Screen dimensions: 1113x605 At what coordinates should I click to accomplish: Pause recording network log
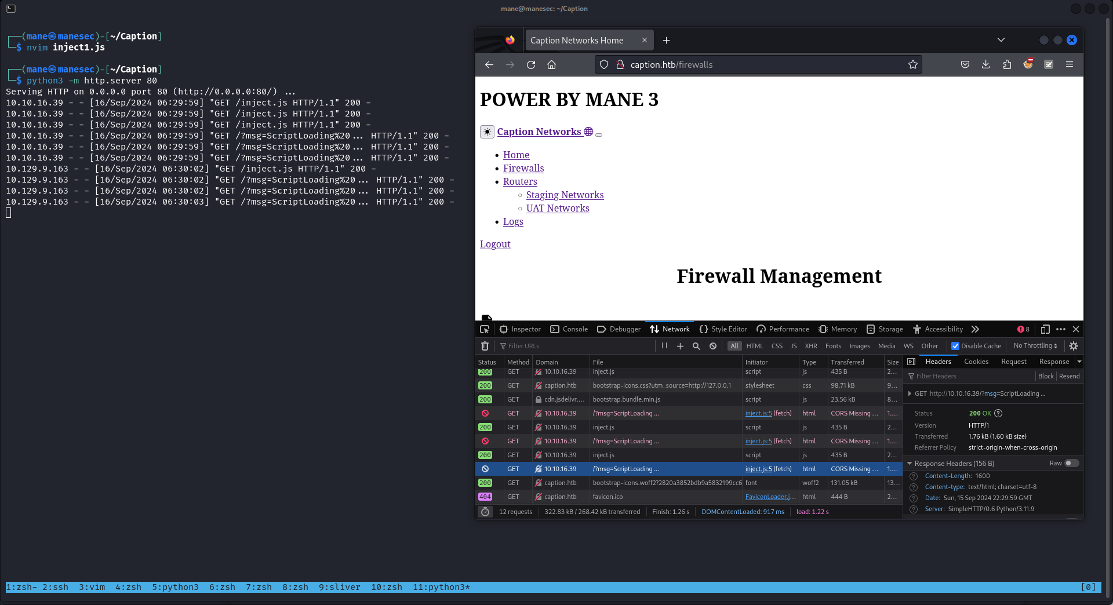(664, 346)
